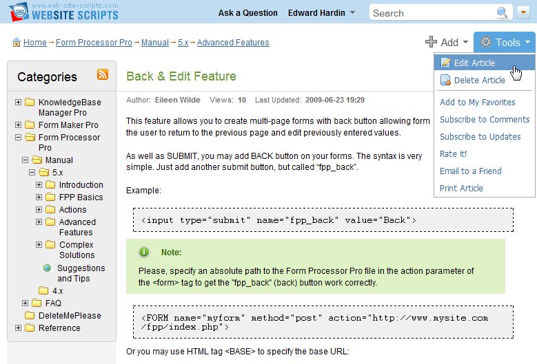Expand the Introduction tree node

[x=39, y=184]
